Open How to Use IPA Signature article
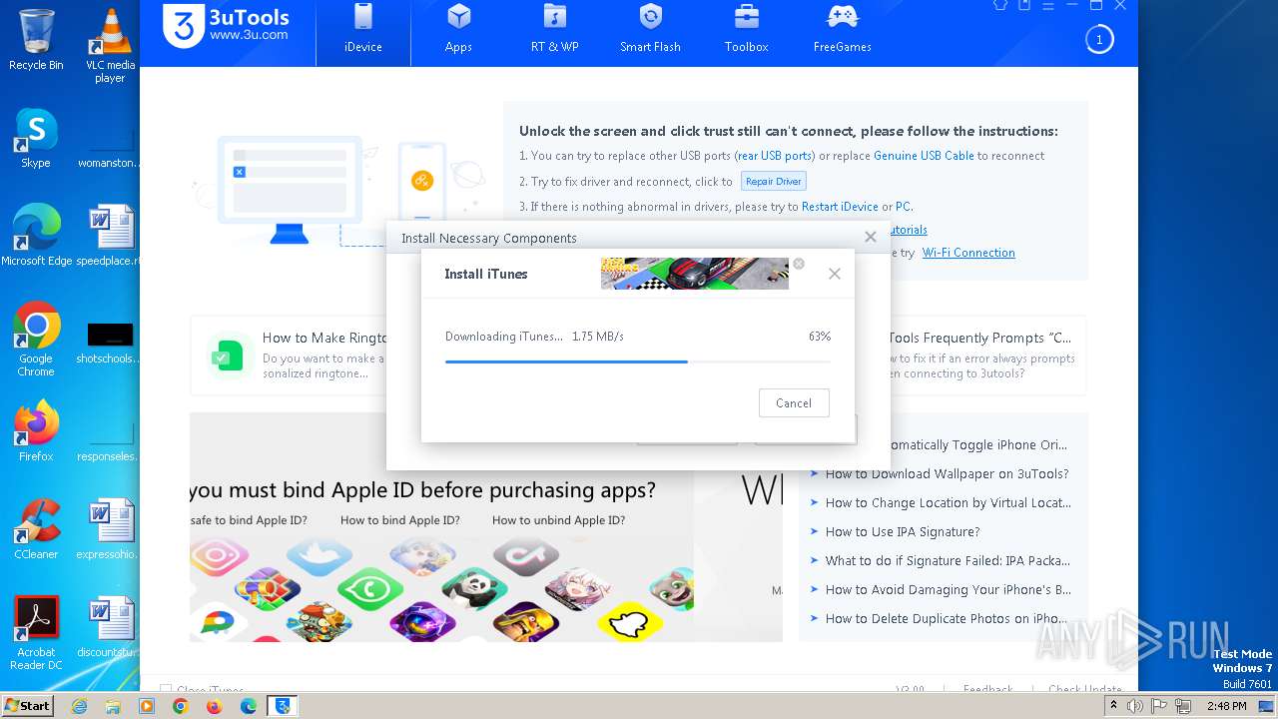The image size is (1278, 719). [x=903, y=532]
